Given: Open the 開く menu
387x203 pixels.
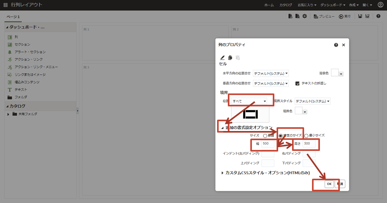Looking at the screenshot, I should click(x=367, y=5).
